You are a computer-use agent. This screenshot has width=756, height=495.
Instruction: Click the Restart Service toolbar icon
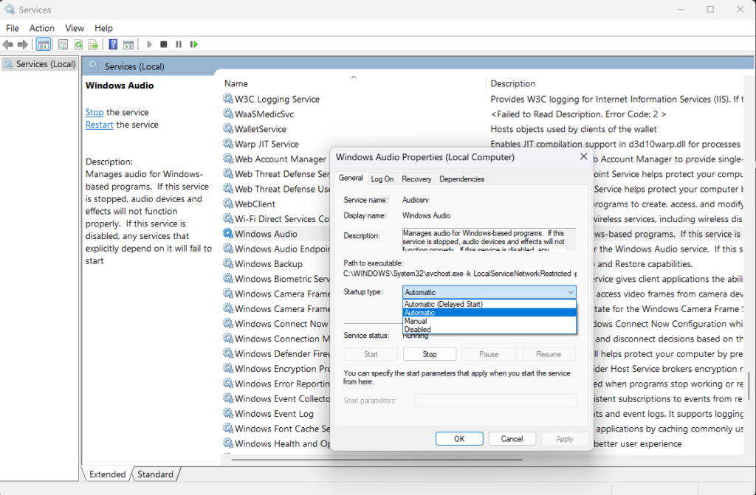(x=194, y=44)
